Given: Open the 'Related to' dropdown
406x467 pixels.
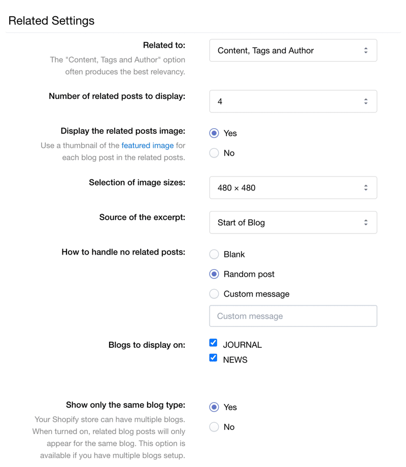Looking at the screenshot, I should point(293,51).
